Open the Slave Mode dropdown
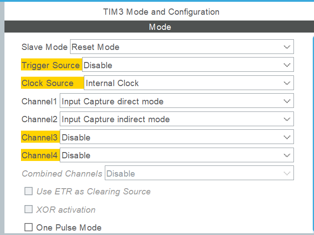314x235 pixels. point(182,47)
